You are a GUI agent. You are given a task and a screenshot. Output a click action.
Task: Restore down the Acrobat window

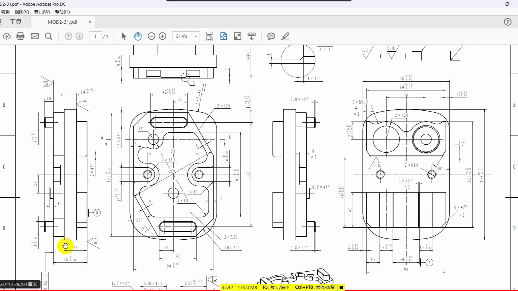click(x=507, y=4)
